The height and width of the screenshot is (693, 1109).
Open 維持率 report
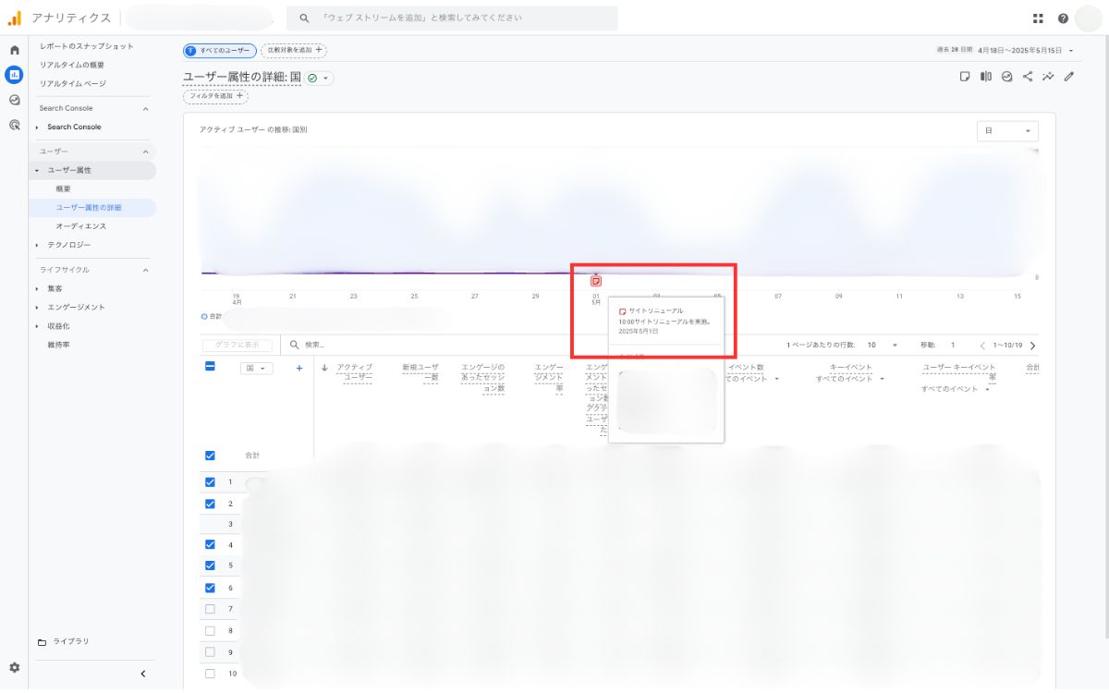click(58, 345)
